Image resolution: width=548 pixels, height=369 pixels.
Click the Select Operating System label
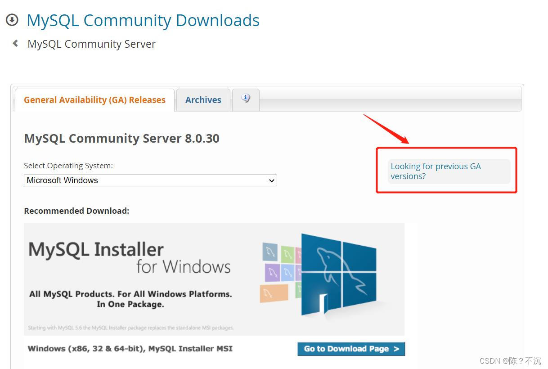68,166
